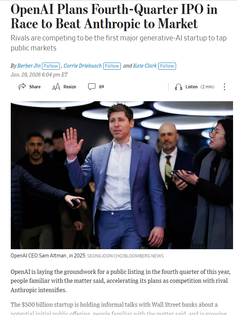Open Corrie Driebusch author link

point(82,66)
